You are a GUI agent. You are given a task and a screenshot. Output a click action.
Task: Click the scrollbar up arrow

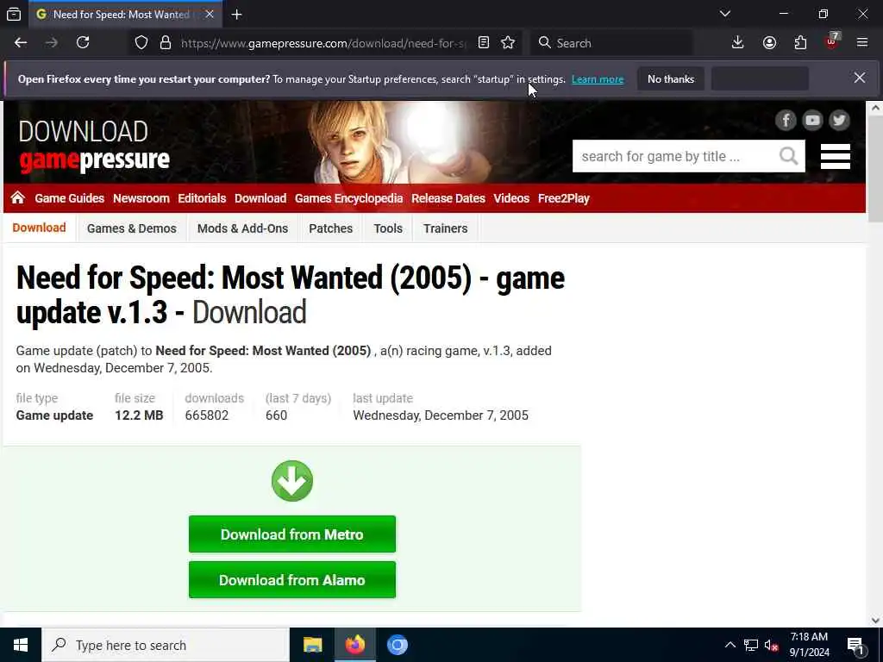tap(874, 108)
